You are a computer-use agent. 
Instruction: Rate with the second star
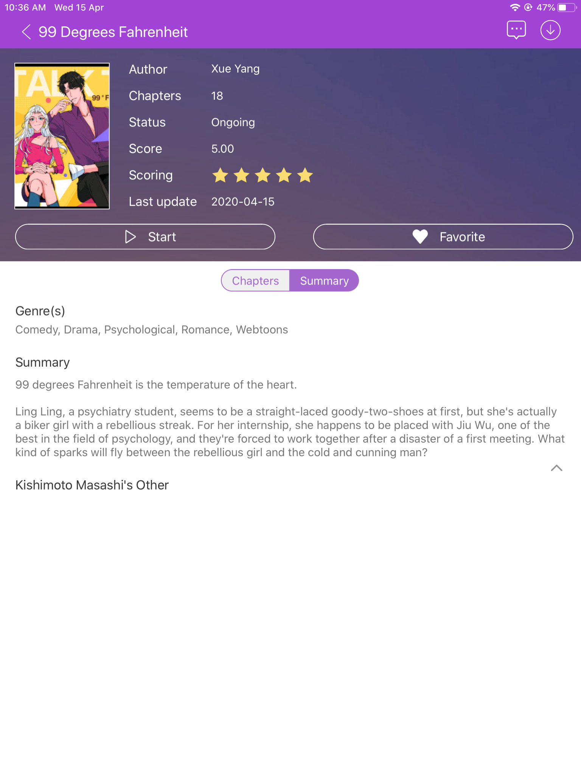241,175
